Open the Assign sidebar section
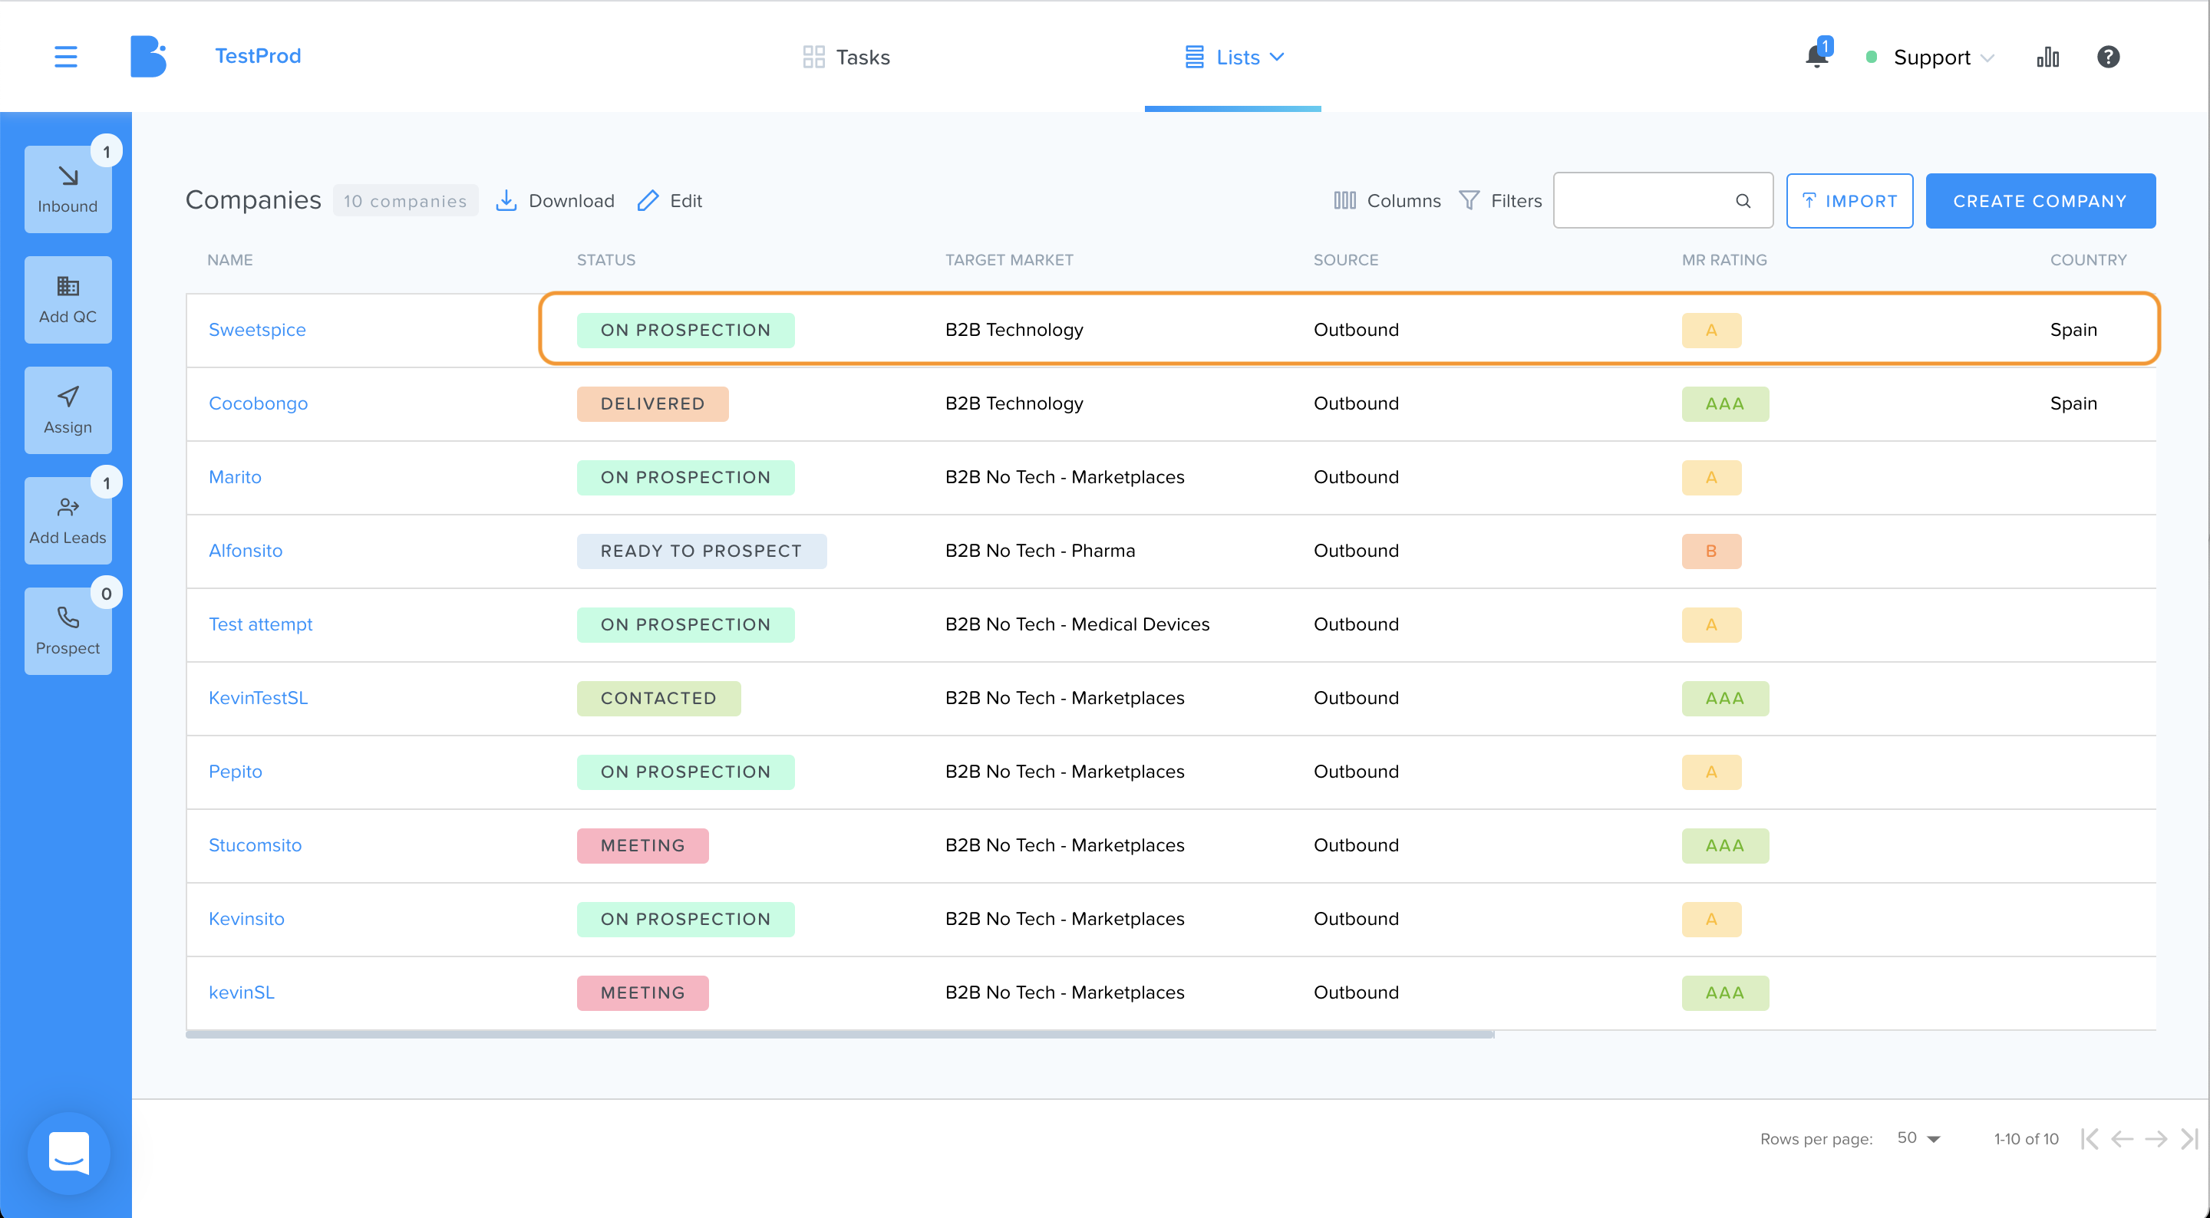Image resolution: width=2210 pixels, height=1218 pixels. click(x=68, y=410)
